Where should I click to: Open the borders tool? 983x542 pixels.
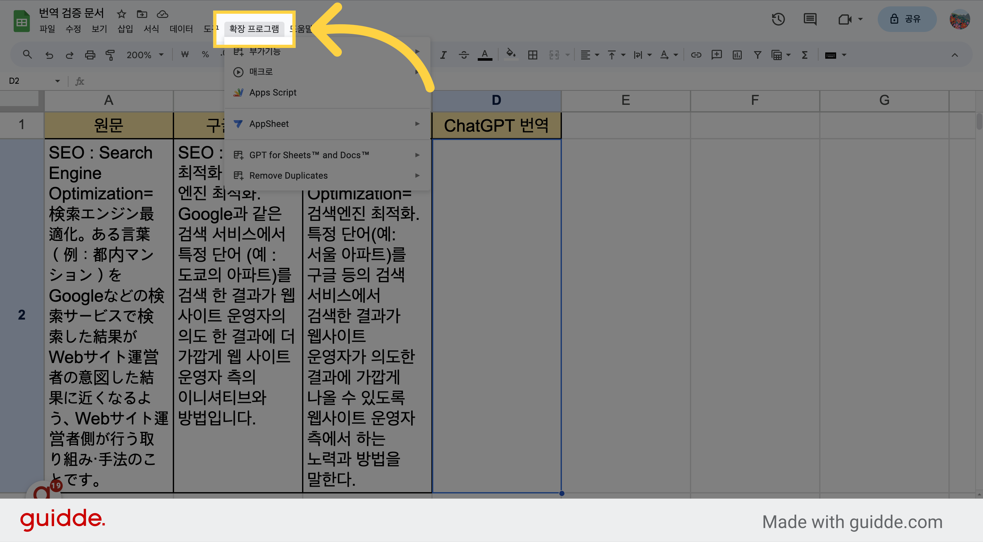532,55
